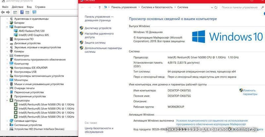Click the Устройства HID category icon
The image size is (265, 137).
12,129
